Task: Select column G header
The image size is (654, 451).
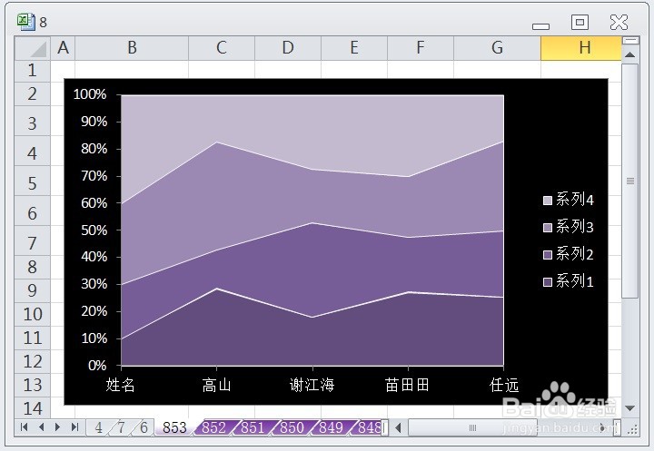Action: (x=497, y=48)
